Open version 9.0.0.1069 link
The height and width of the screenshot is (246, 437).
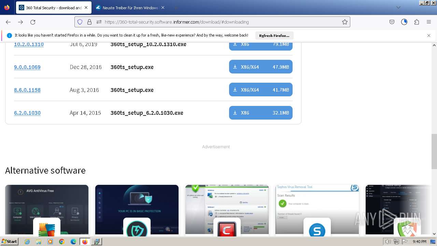[27, 67]
